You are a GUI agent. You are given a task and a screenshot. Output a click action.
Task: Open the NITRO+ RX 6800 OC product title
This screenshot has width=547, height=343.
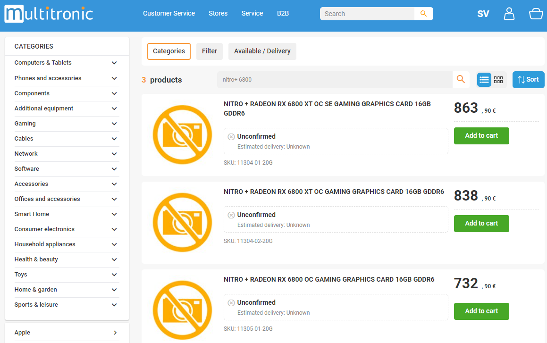[x=329, y=280]
